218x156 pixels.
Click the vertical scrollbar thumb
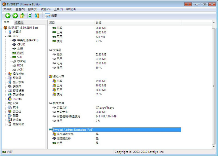(214, 86)
